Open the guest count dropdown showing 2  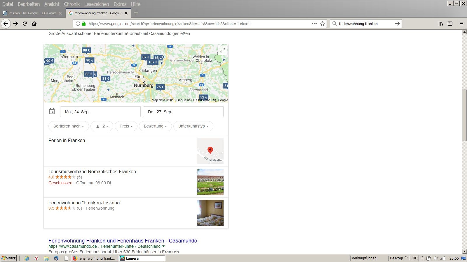[x=102, y=126]
